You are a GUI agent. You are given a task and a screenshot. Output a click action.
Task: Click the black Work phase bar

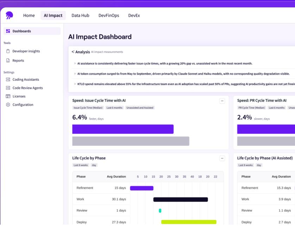tap(181, 200)
